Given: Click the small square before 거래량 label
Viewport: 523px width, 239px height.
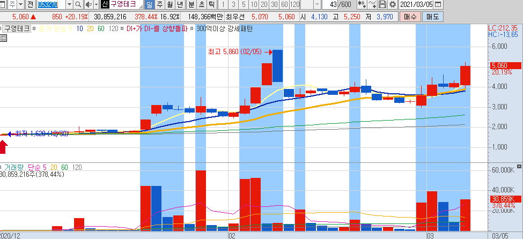Looking at the screenshot, I should [1, 167].
